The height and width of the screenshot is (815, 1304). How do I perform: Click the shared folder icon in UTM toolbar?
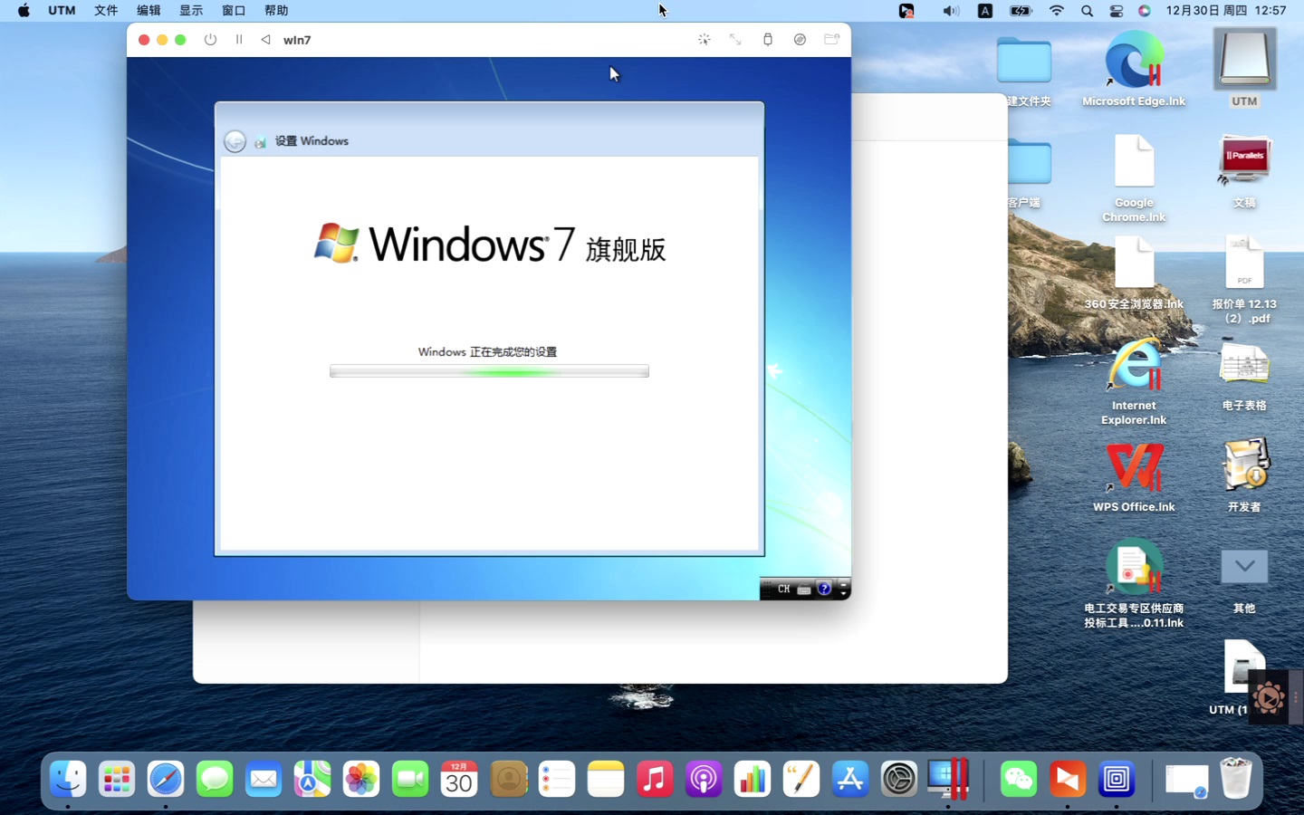click(x=831, y=40)
